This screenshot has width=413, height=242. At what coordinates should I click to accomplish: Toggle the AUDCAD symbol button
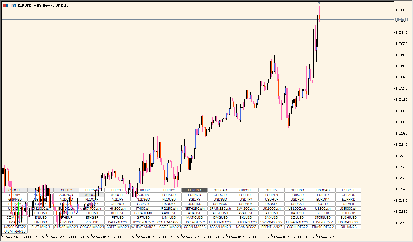click(92, 195)
